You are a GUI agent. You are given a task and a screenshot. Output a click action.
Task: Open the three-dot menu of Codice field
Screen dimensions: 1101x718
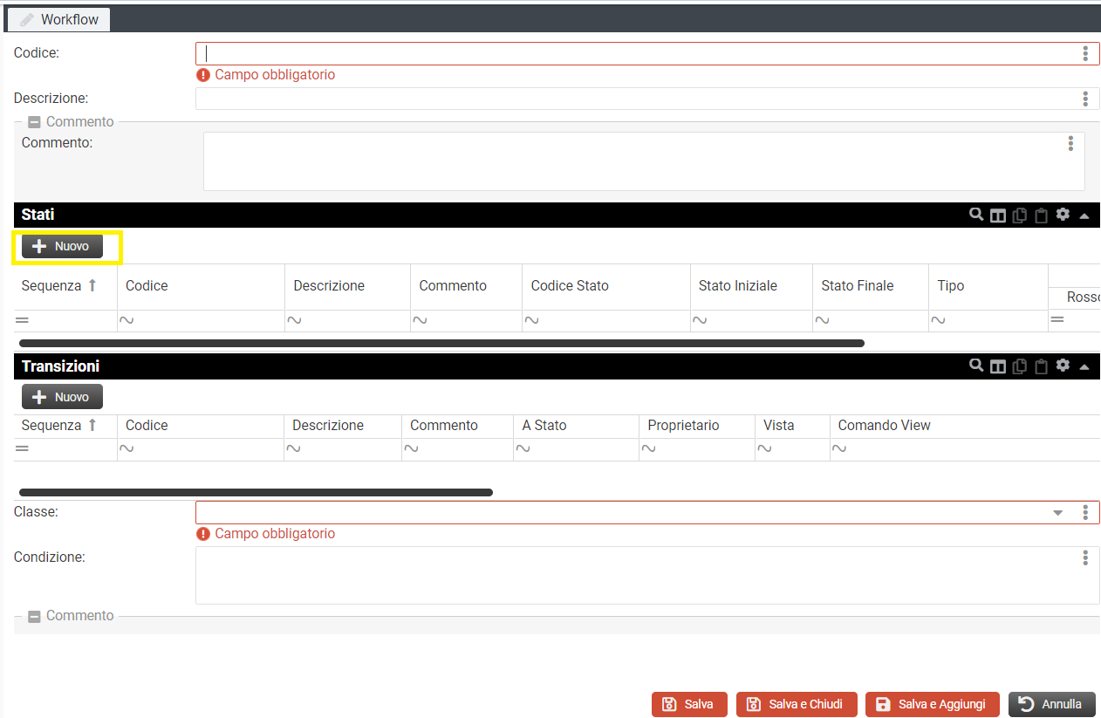[x=1085, y=54]
